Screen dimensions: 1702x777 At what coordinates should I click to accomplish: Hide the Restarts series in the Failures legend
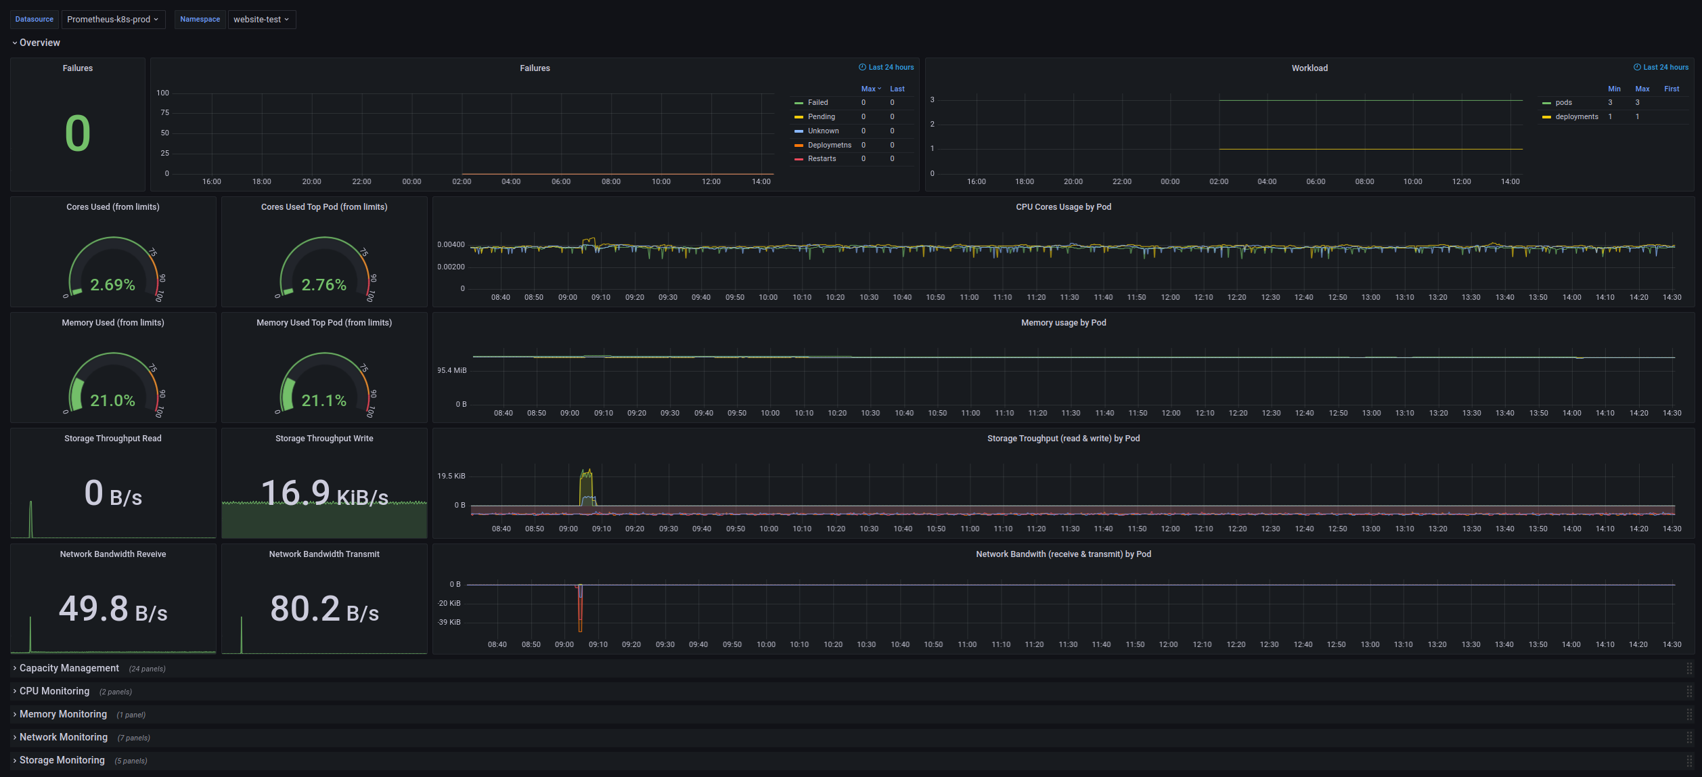coord(821,158)
